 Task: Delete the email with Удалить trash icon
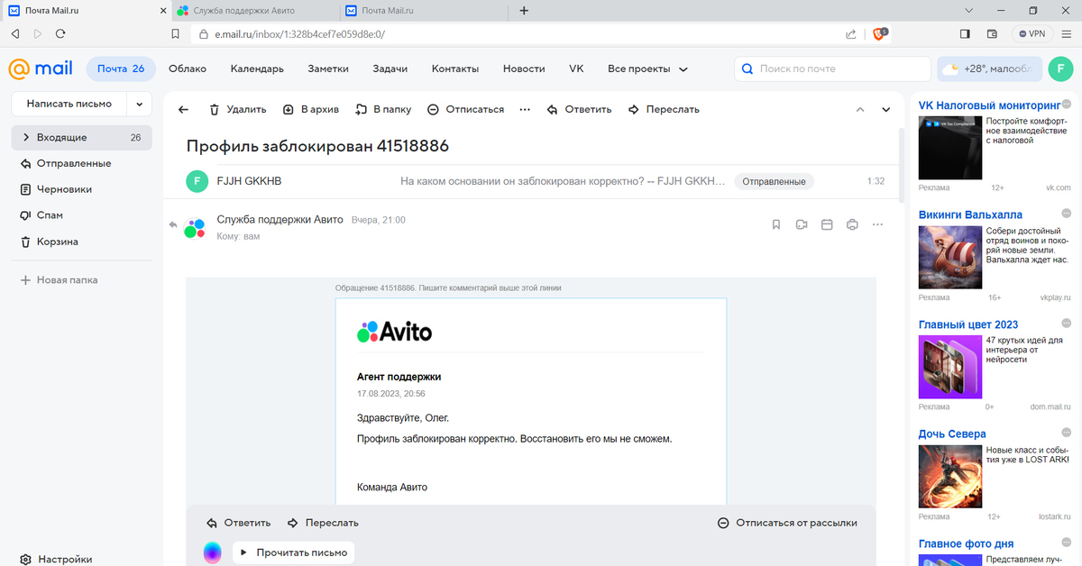[x=237, y=109]
